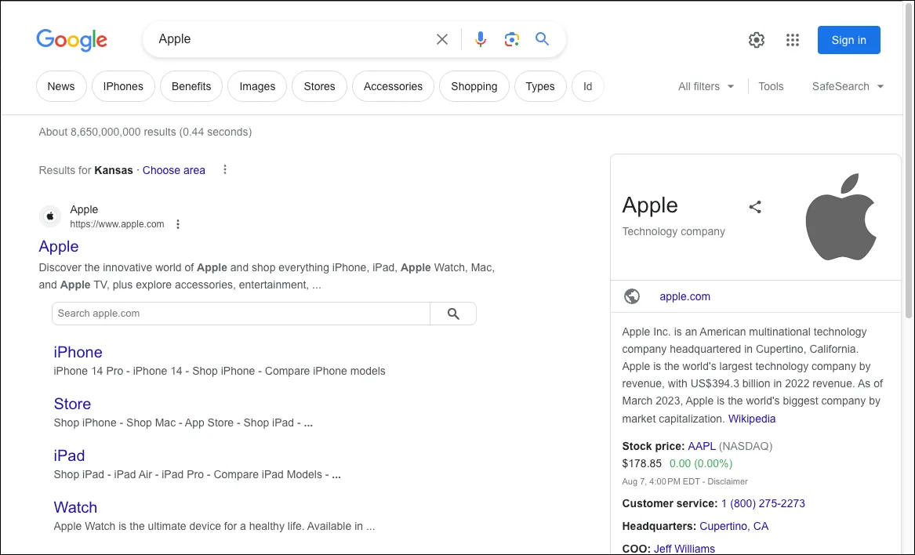Open the Tools options
The width and height of the screenshot is (915, 555).
771,86
